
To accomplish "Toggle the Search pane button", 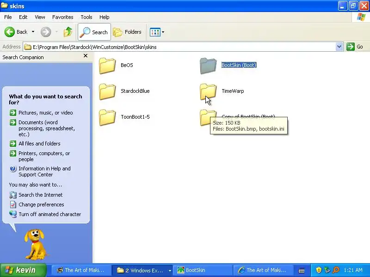I will 94,32.
